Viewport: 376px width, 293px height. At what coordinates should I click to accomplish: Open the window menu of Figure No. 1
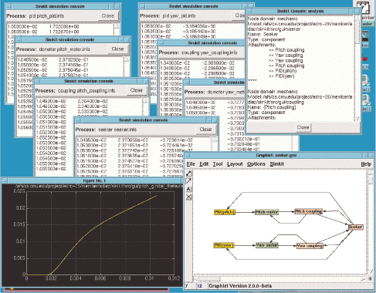point(5,180)
